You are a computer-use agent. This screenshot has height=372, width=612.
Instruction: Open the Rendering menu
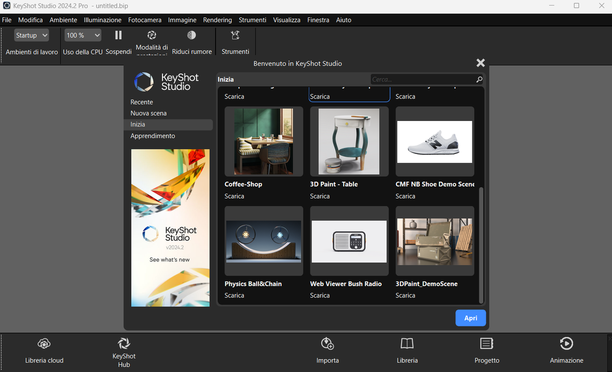tap(218, 20)
